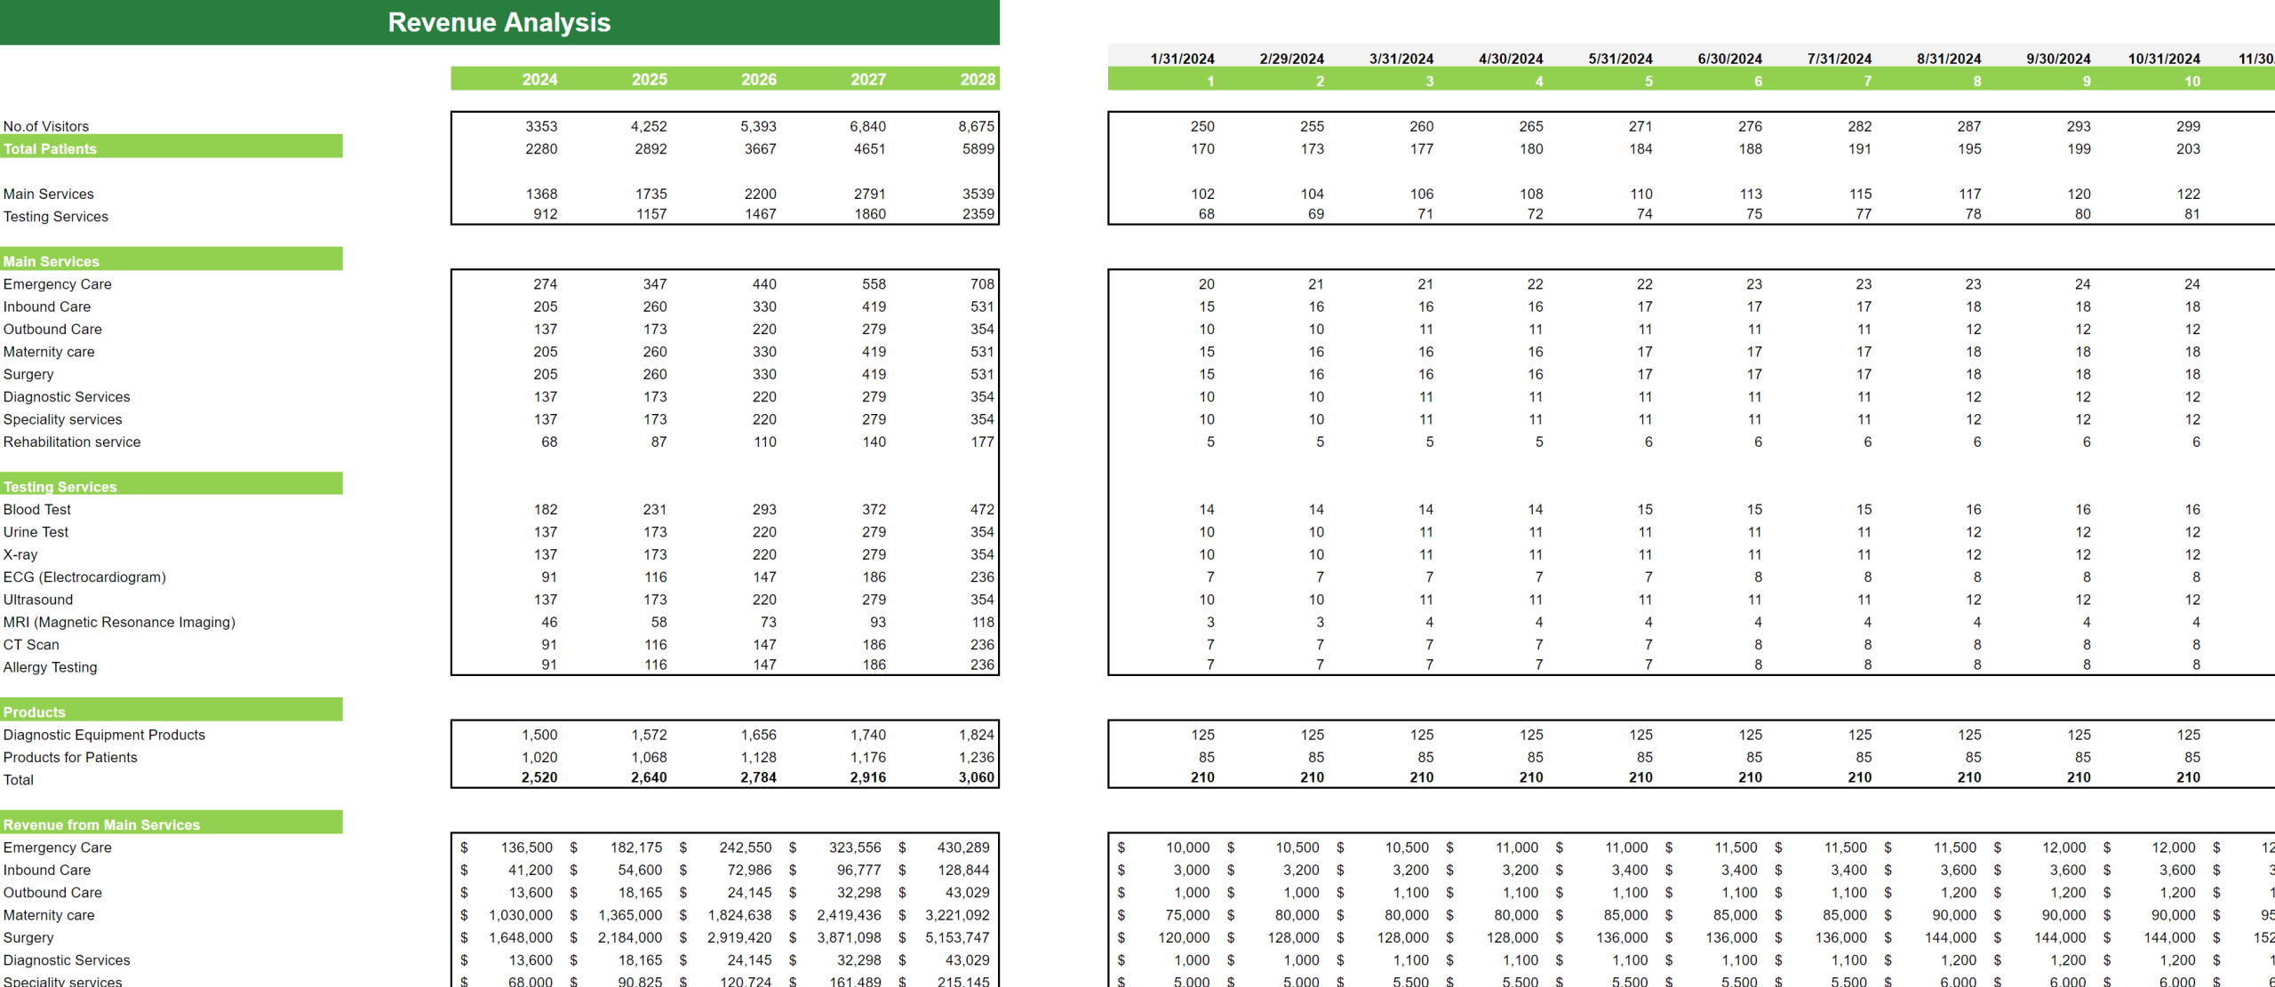Select the 3353 visitors cell for 2024
Screen dimensions: 2275x987
tap(541, 126)
